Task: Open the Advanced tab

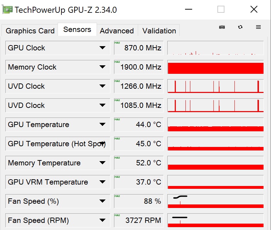Action: (x=116, y=31)
